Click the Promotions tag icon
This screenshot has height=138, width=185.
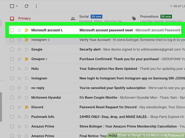tap(134, 19)
